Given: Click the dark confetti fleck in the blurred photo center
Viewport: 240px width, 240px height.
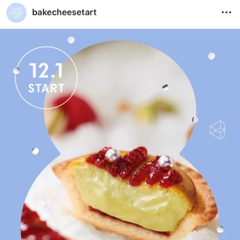Looking at the screenshot, I should point(166,87).
